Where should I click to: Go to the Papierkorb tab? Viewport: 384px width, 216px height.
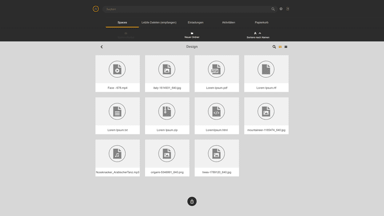click(261, 22)
